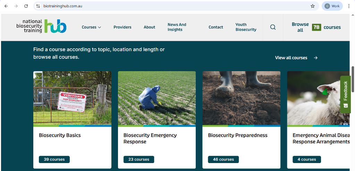355x171 pixels.
Task: Open the About page
Action: pyautogui.click(x=150, y=27)
